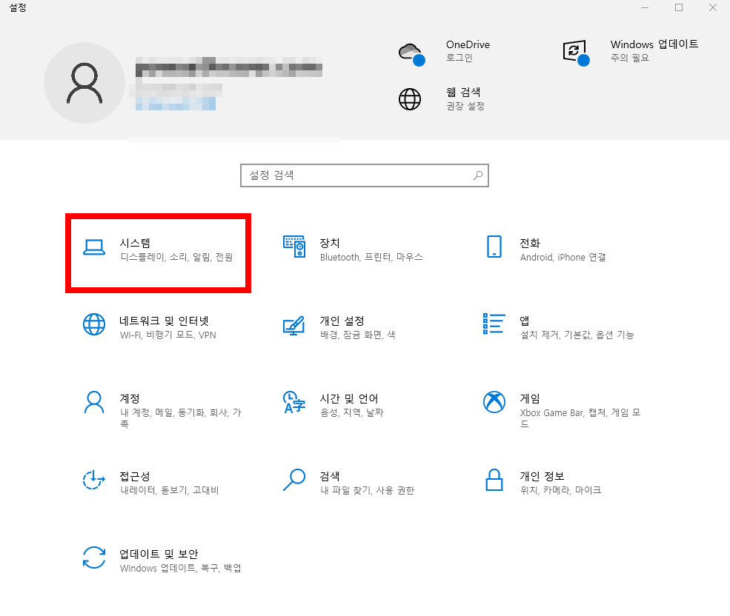The height and width of the screenshot is (616, 730).
Task: Click the search magnifier in the search box
Action: tap(478, 175)
